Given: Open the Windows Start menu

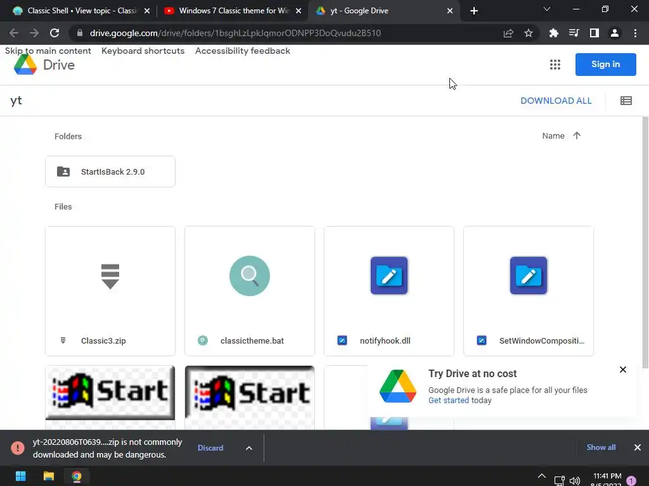Looking at the screenshot, I should click(x=20, y=477).
